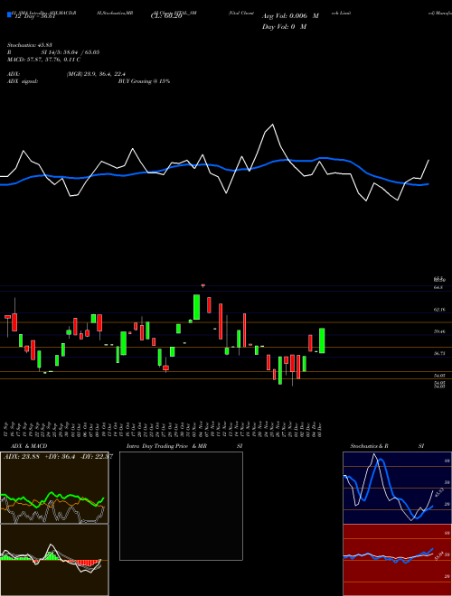This screenshot has width=452, height=596.
Task: Click the small red candle at chart top
Action: (203, 284)
